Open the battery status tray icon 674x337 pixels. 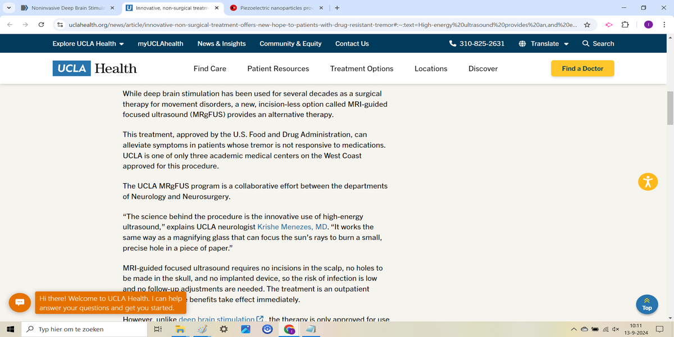tap(595, 329)
